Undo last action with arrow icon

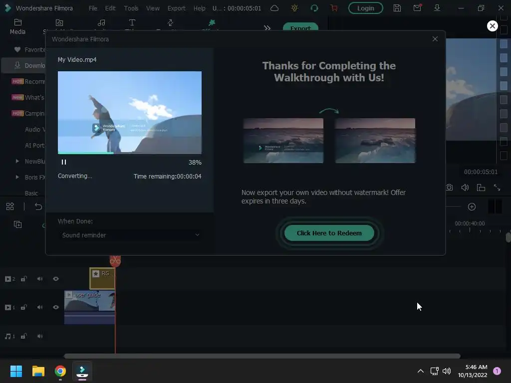38,206
